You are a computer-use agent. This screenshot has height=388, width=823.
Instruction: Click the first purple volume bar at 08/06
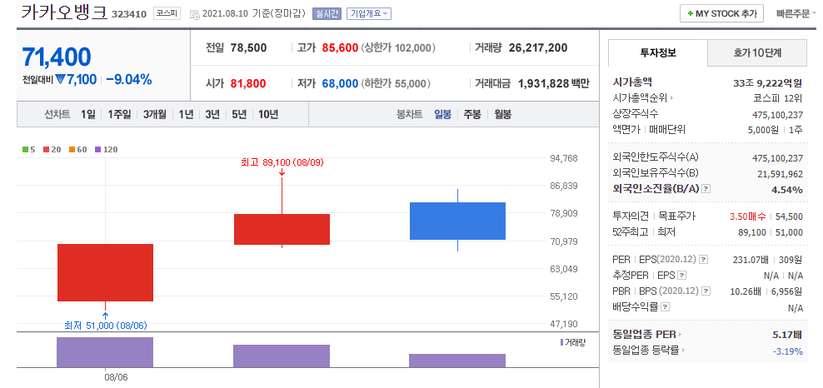coord(105,352)
